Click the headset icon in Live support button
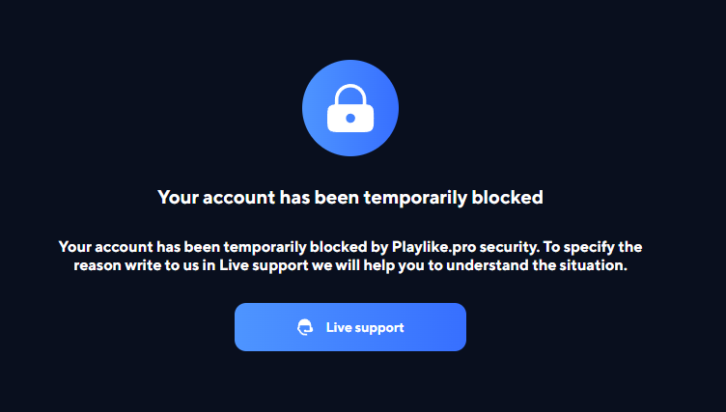This screenshot has height=412, width=726. click(305, 327)
